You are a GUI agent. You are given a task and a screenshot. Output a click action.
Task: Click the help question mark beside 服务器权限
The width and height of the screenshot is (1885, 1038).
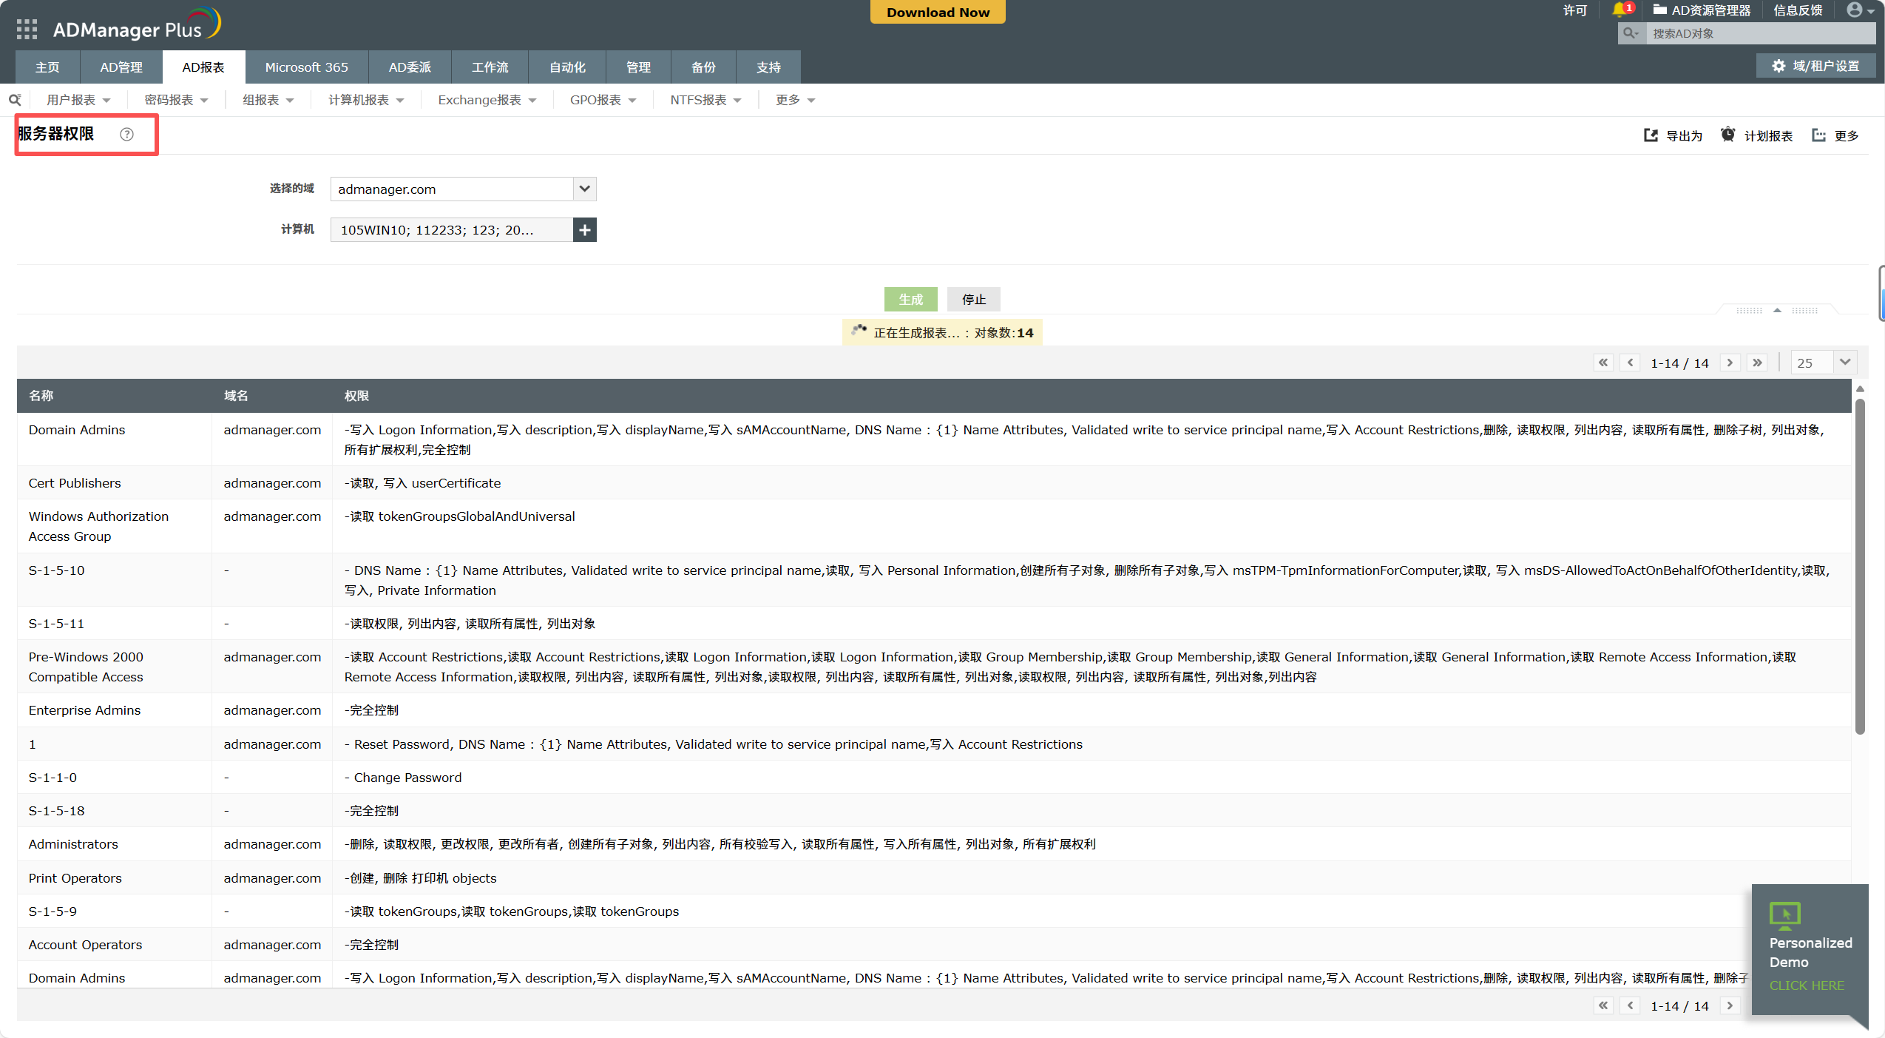(127, 134)
